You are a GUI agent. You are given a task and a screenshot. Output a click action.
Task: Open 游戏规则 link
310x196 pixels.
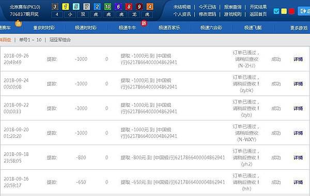pos(233,14)
